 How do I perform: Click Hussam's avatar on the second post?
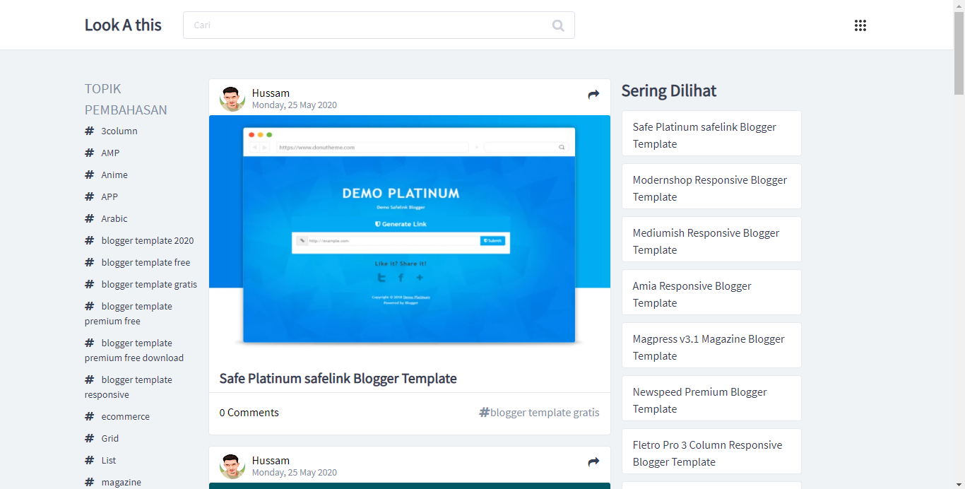point(232,466)
